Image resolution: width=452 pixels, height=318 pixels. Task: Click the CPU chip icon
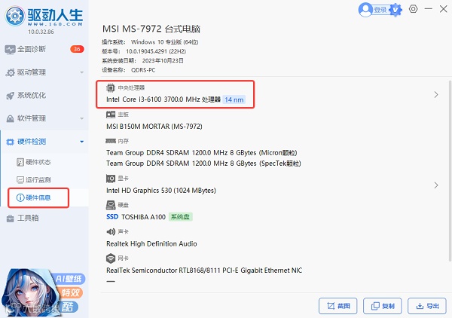(x=111, y=87)
